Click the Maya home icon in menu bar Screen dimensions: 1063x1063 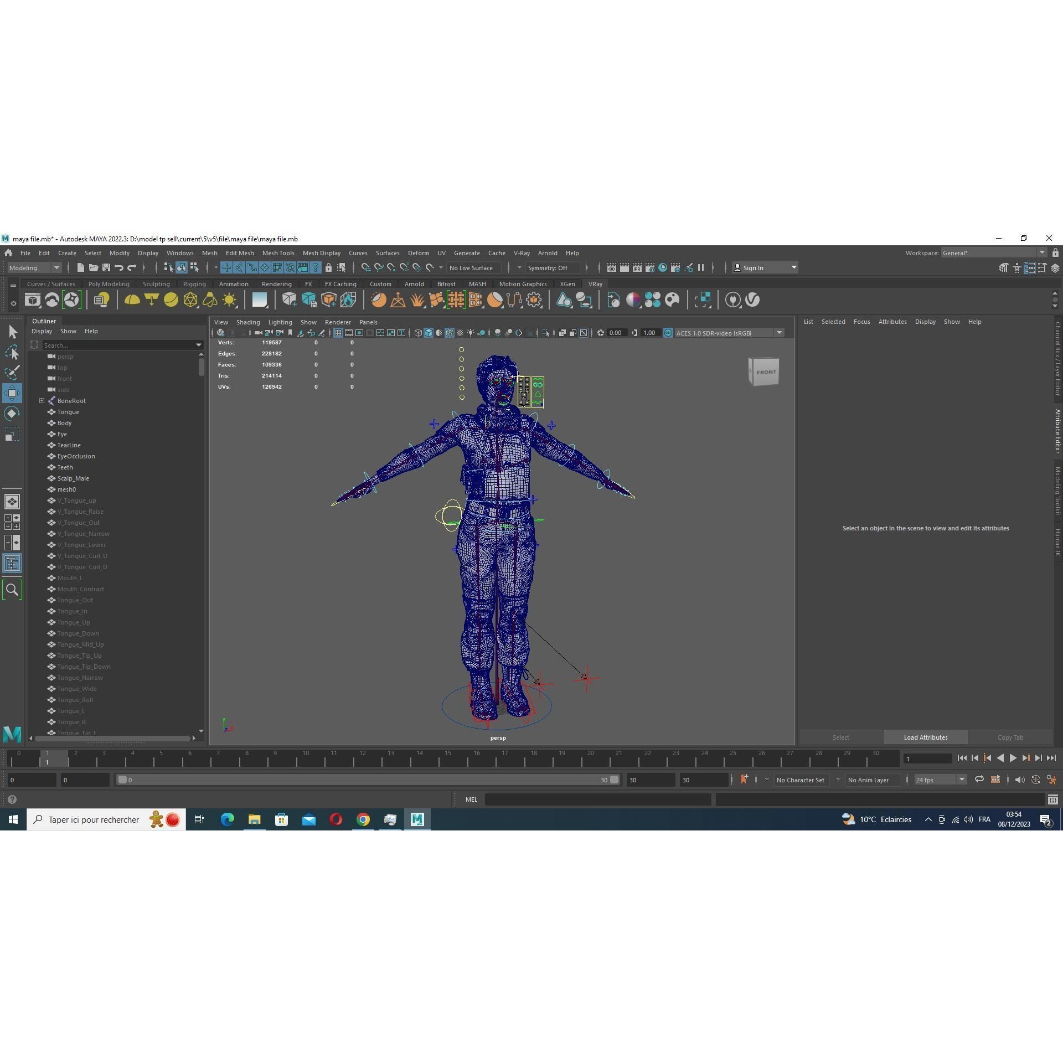(x=8, y=253)
